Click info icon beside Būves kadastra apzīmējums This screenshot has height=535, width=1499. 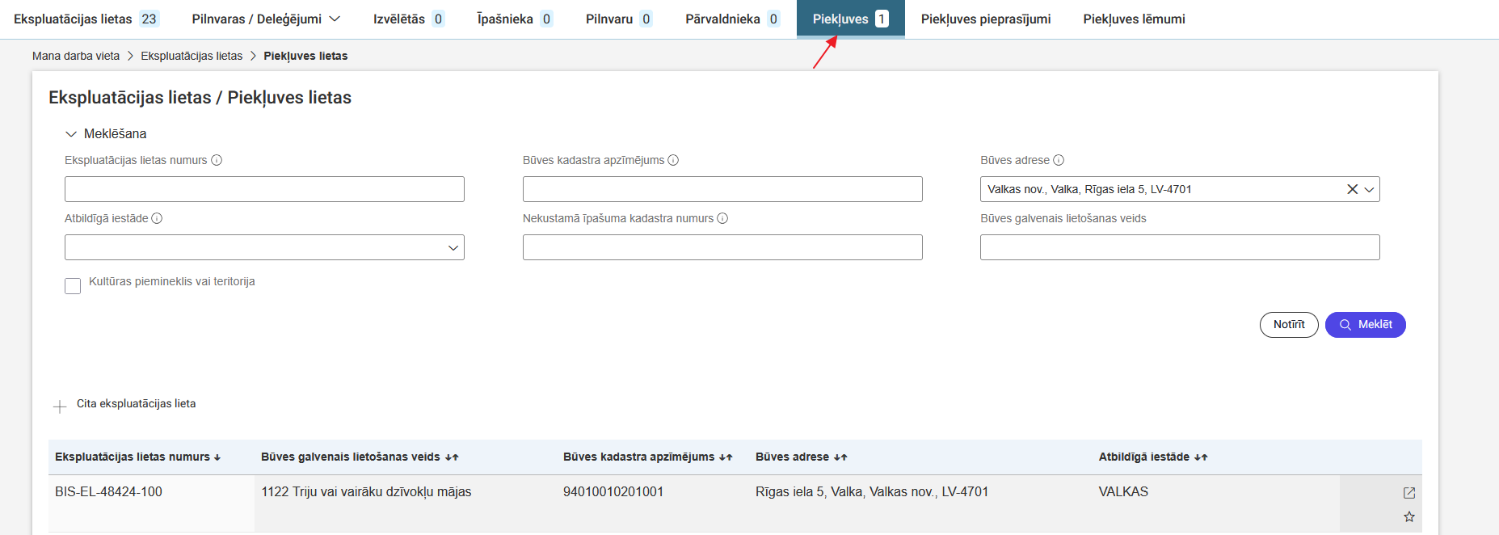click(x=673, y=160)
